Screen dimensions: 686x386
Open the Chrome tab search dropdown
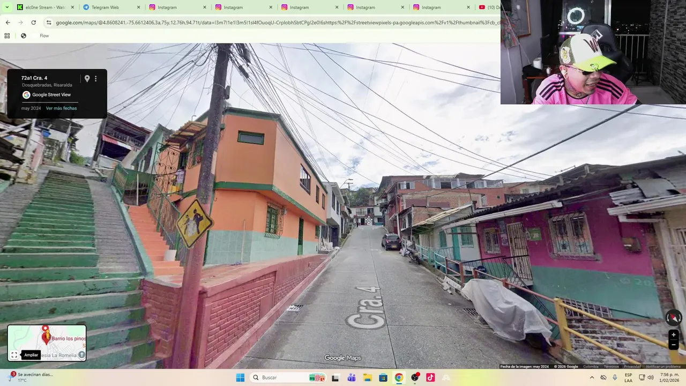coord(7,8)
